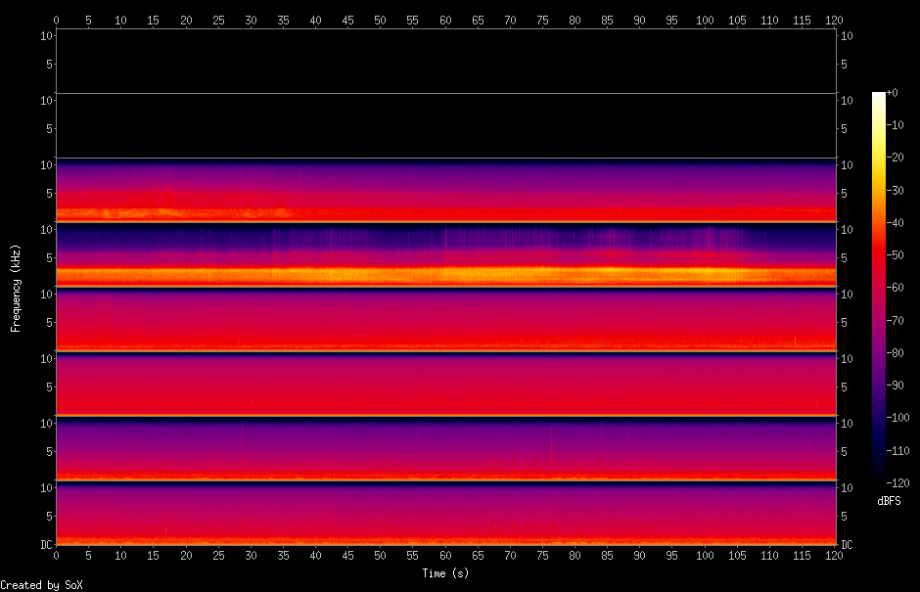Select the topmost silent channel spectrogram

[x=445, y=61]
